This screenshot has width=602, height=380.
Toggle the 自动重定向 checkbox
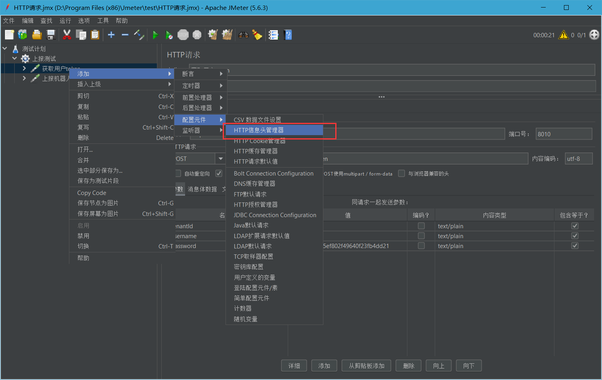(178, 174)
